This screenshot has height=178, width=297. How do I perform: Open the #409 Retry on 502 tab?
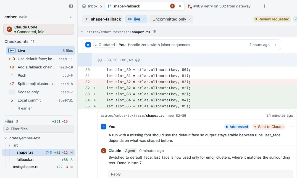[x=219, y=6]
